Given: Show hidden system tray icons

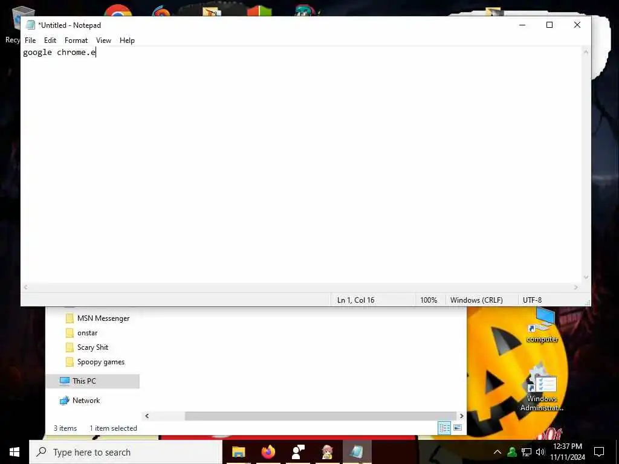Looking at the screenshot, I should pyautogui.click(x=497, y=452).
